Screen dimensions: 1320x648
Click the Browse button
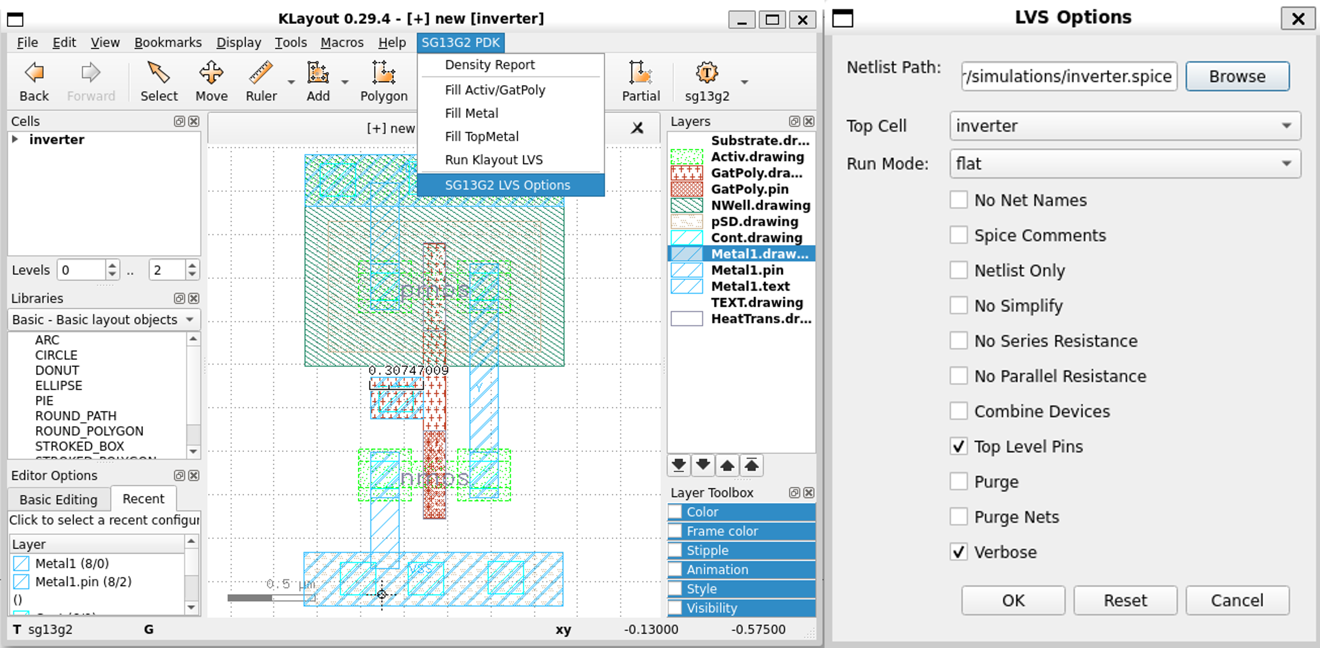(1237, 76)
